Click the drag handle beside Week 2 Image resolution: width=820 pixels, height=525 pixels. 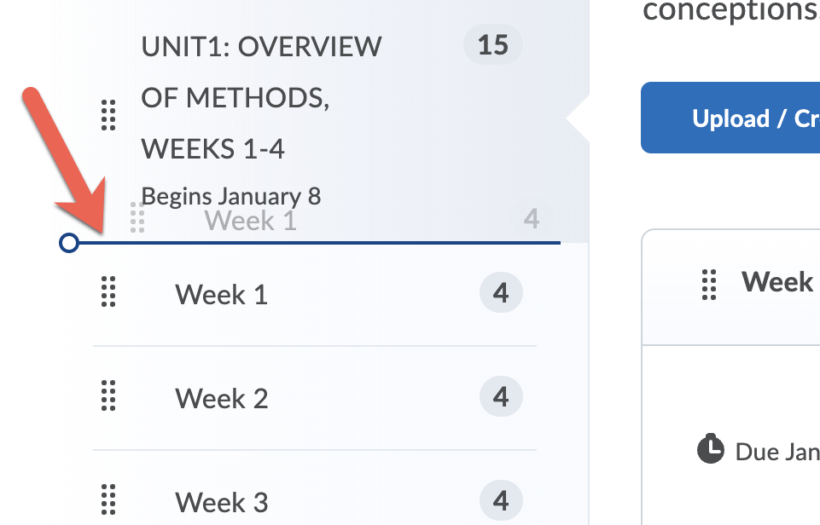108,396
